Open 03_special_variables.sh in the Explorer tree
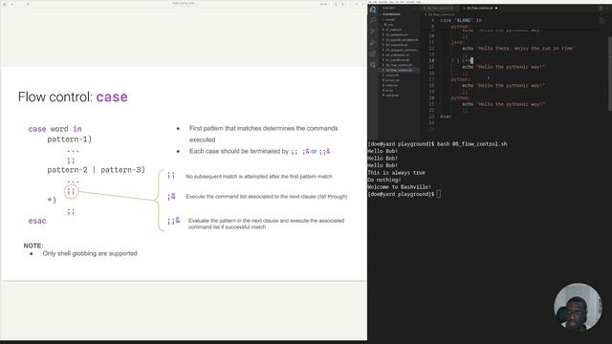This screenshot has height=344, width=612. tap(402, 40)
